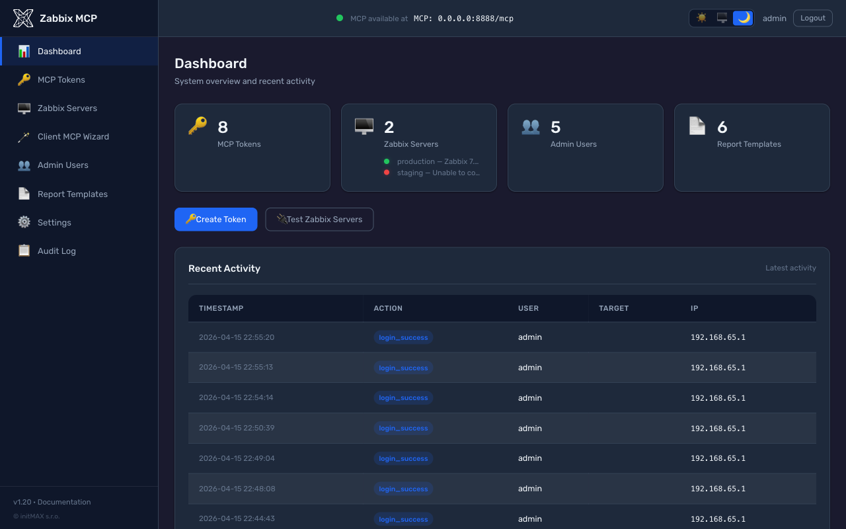Viewport: 846px width, 529px height.
Task: Click the document icon on Report Templates card
Action: coord(697,126)
